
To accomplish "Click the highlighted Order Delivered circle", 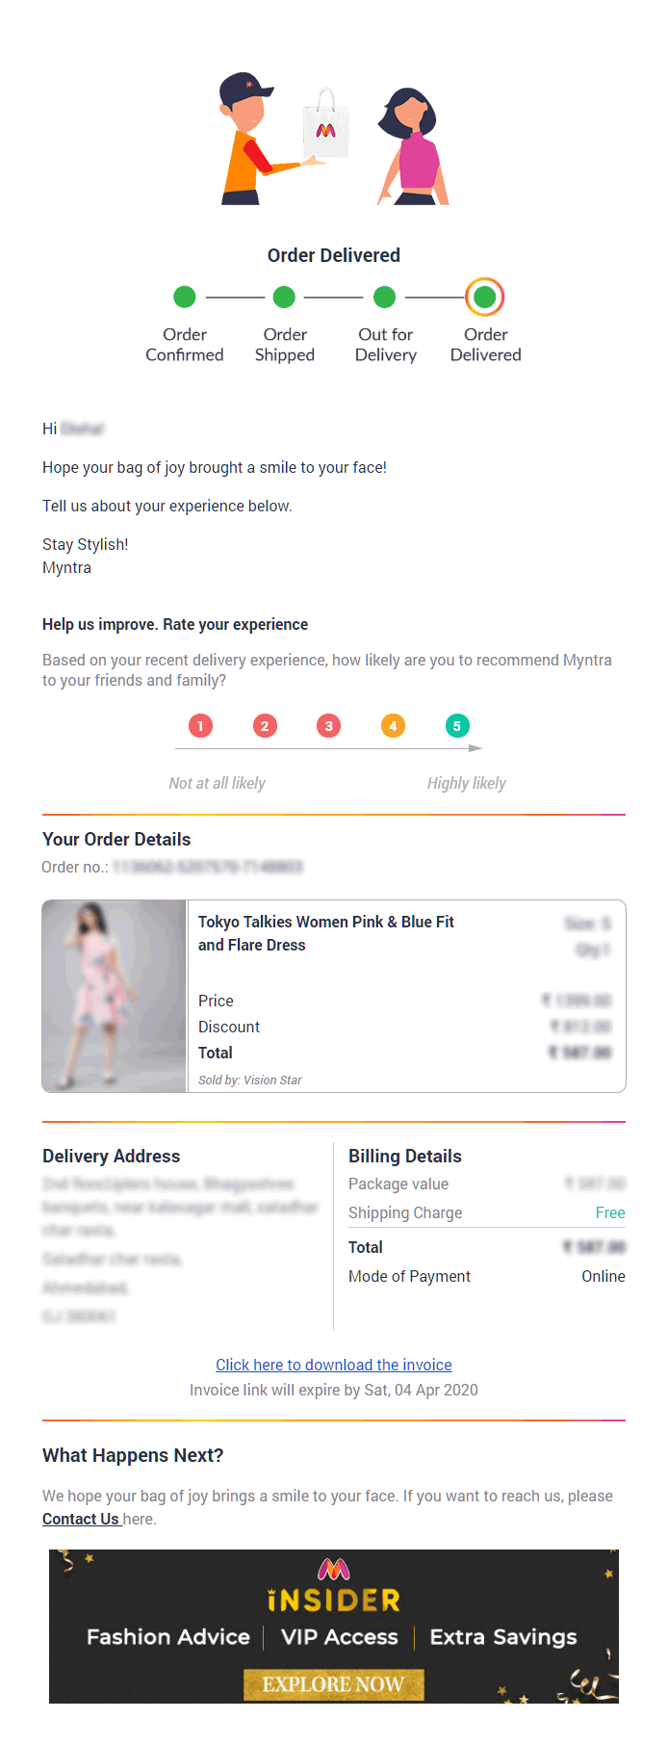I will click(485, 298).
